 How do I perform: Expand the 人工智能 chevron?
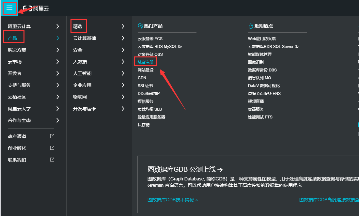point(123,73)
